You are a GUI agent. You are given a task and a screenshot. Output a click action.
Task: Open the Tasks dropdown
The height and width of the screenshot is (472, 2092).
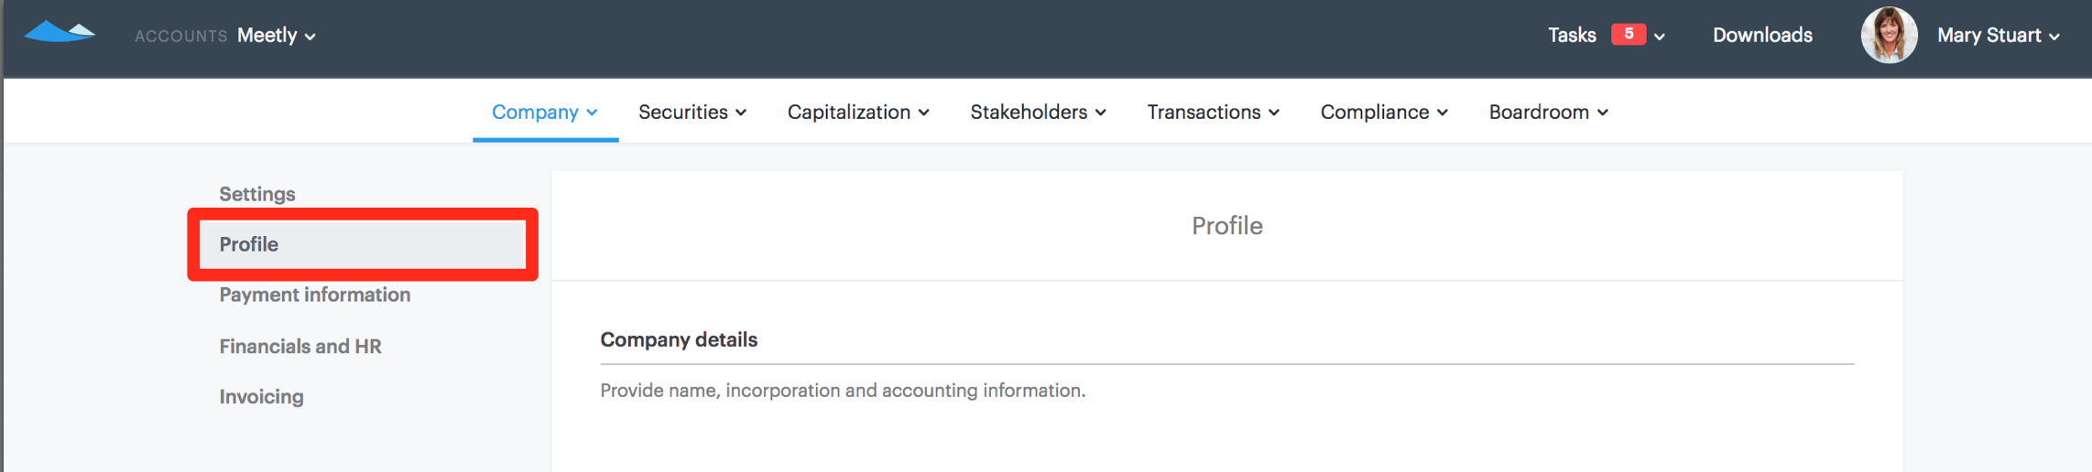coord(1572,36)
